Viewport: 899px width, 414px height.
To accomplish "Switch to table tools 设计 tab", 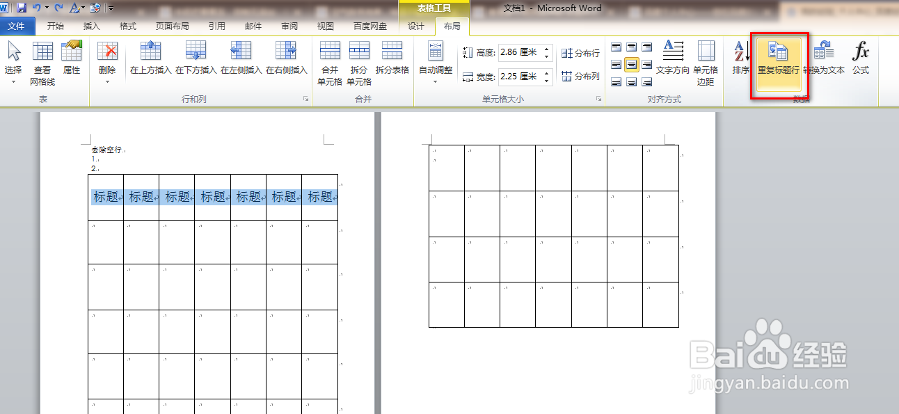I will pos(416,26).
